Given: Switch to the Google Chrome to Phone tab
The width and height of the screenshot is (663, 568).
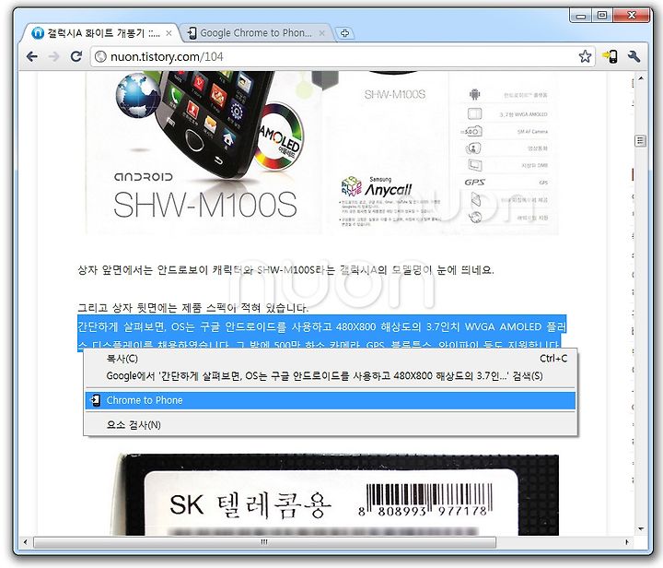Looking at the screenshot, I should pos(256,33).
